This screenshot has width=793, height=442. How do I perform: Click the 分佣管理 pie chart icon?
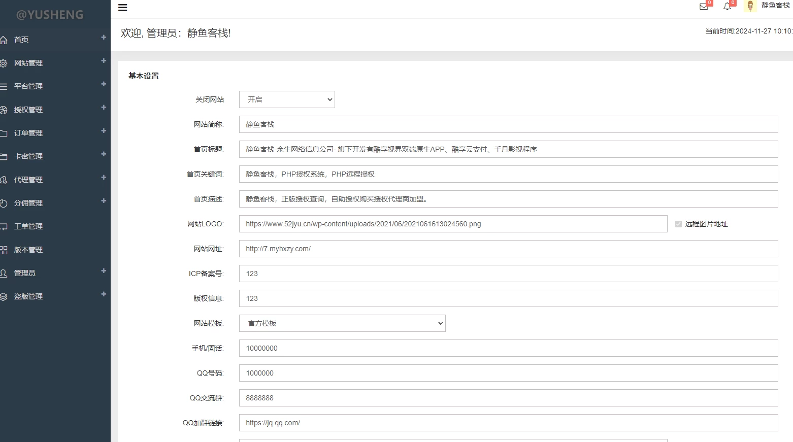click(x=4, y=203)
